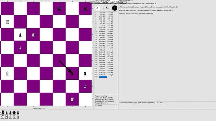Click the highlighted move 32 entry
The image size is (216, 121).
pyautogui.click(x=103, y=77)
